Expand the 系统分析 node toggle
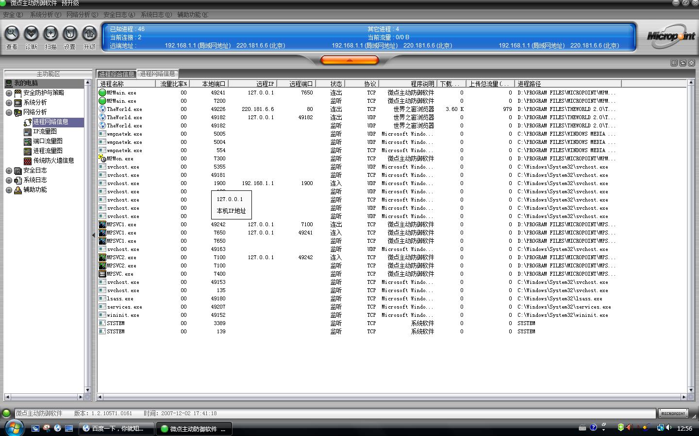 9,103
